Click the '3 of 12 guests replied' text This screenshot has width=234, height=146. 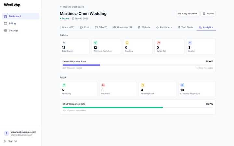[x=72, y=68]
